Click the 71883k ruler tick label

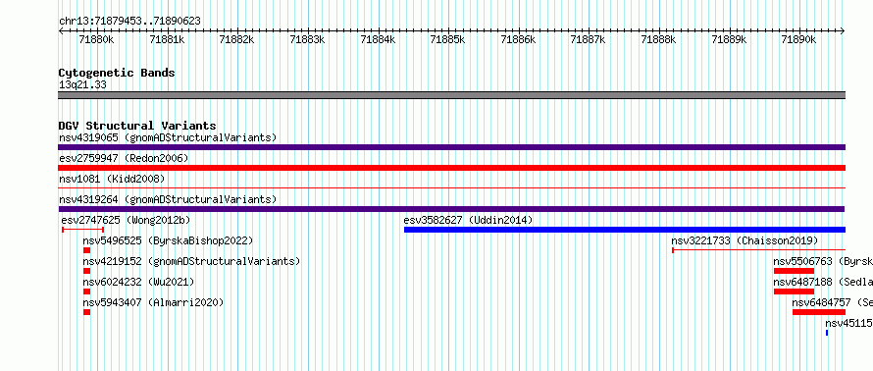(308, 39)
